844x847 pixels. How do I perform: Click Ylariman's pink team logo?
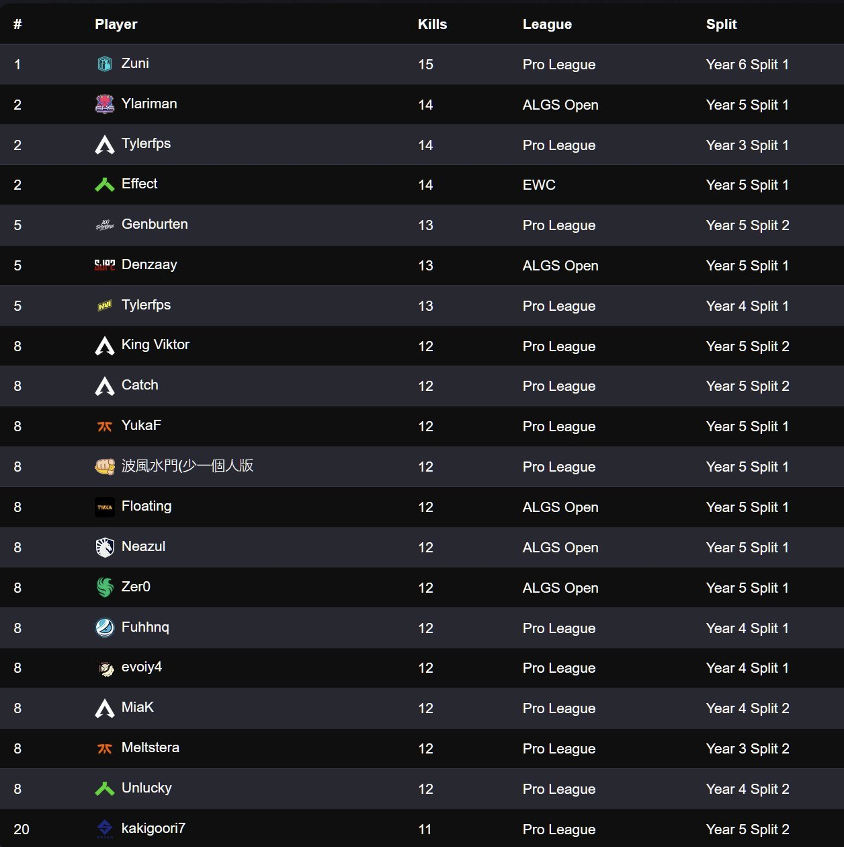105,104
